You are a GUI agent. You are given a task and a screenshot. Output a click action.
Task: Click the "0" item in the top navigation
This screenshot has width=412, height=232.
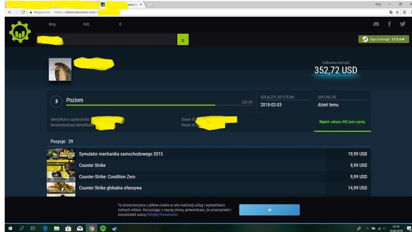[x=120, y=24]
